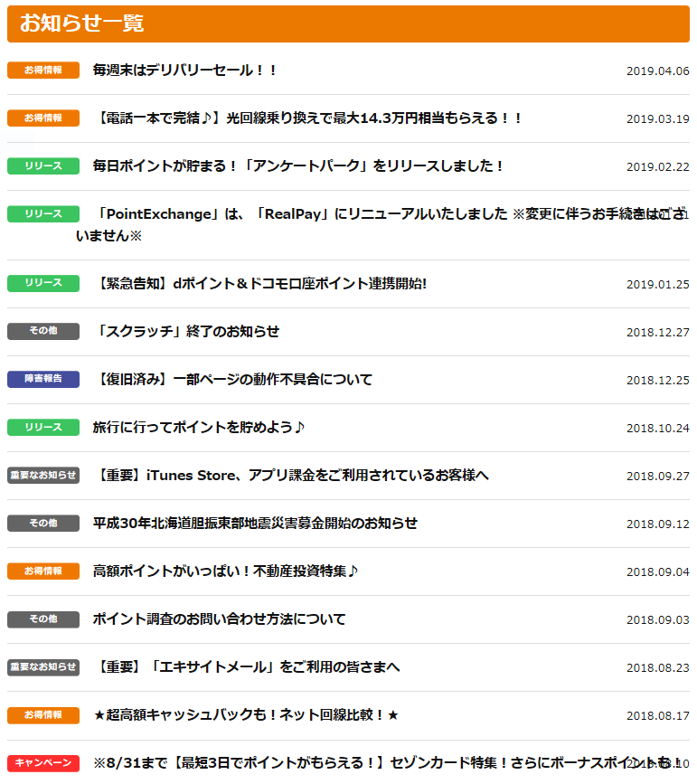697x784 pixels.
Task: Click the date 2019.02.22
Action: pyautogui.click(x=658, y=167)
